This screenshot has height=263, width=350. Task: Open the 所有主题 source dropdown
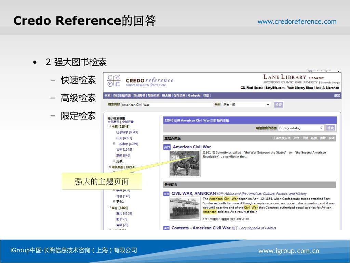tap(246, 105)
